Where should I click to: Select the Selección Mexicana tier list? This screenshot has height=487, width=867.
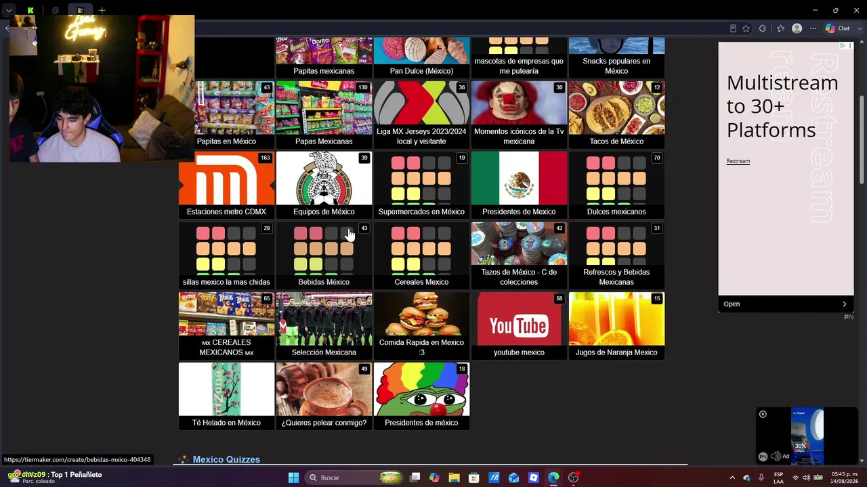coord(324,325)
